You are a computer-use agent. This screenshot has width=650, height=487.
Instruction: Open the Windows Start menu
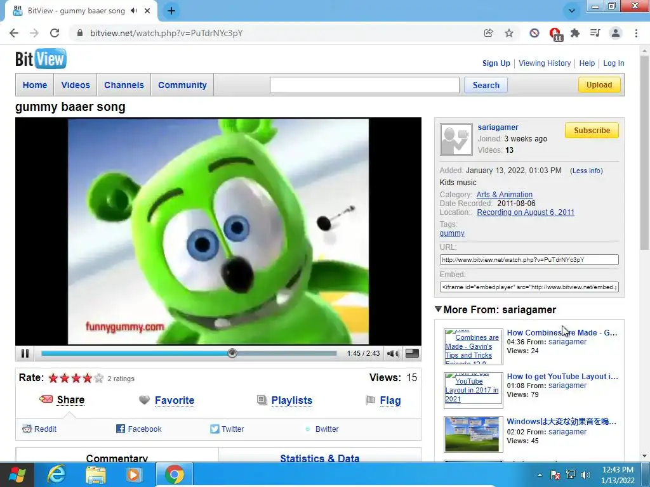click(x=17, y=474)
